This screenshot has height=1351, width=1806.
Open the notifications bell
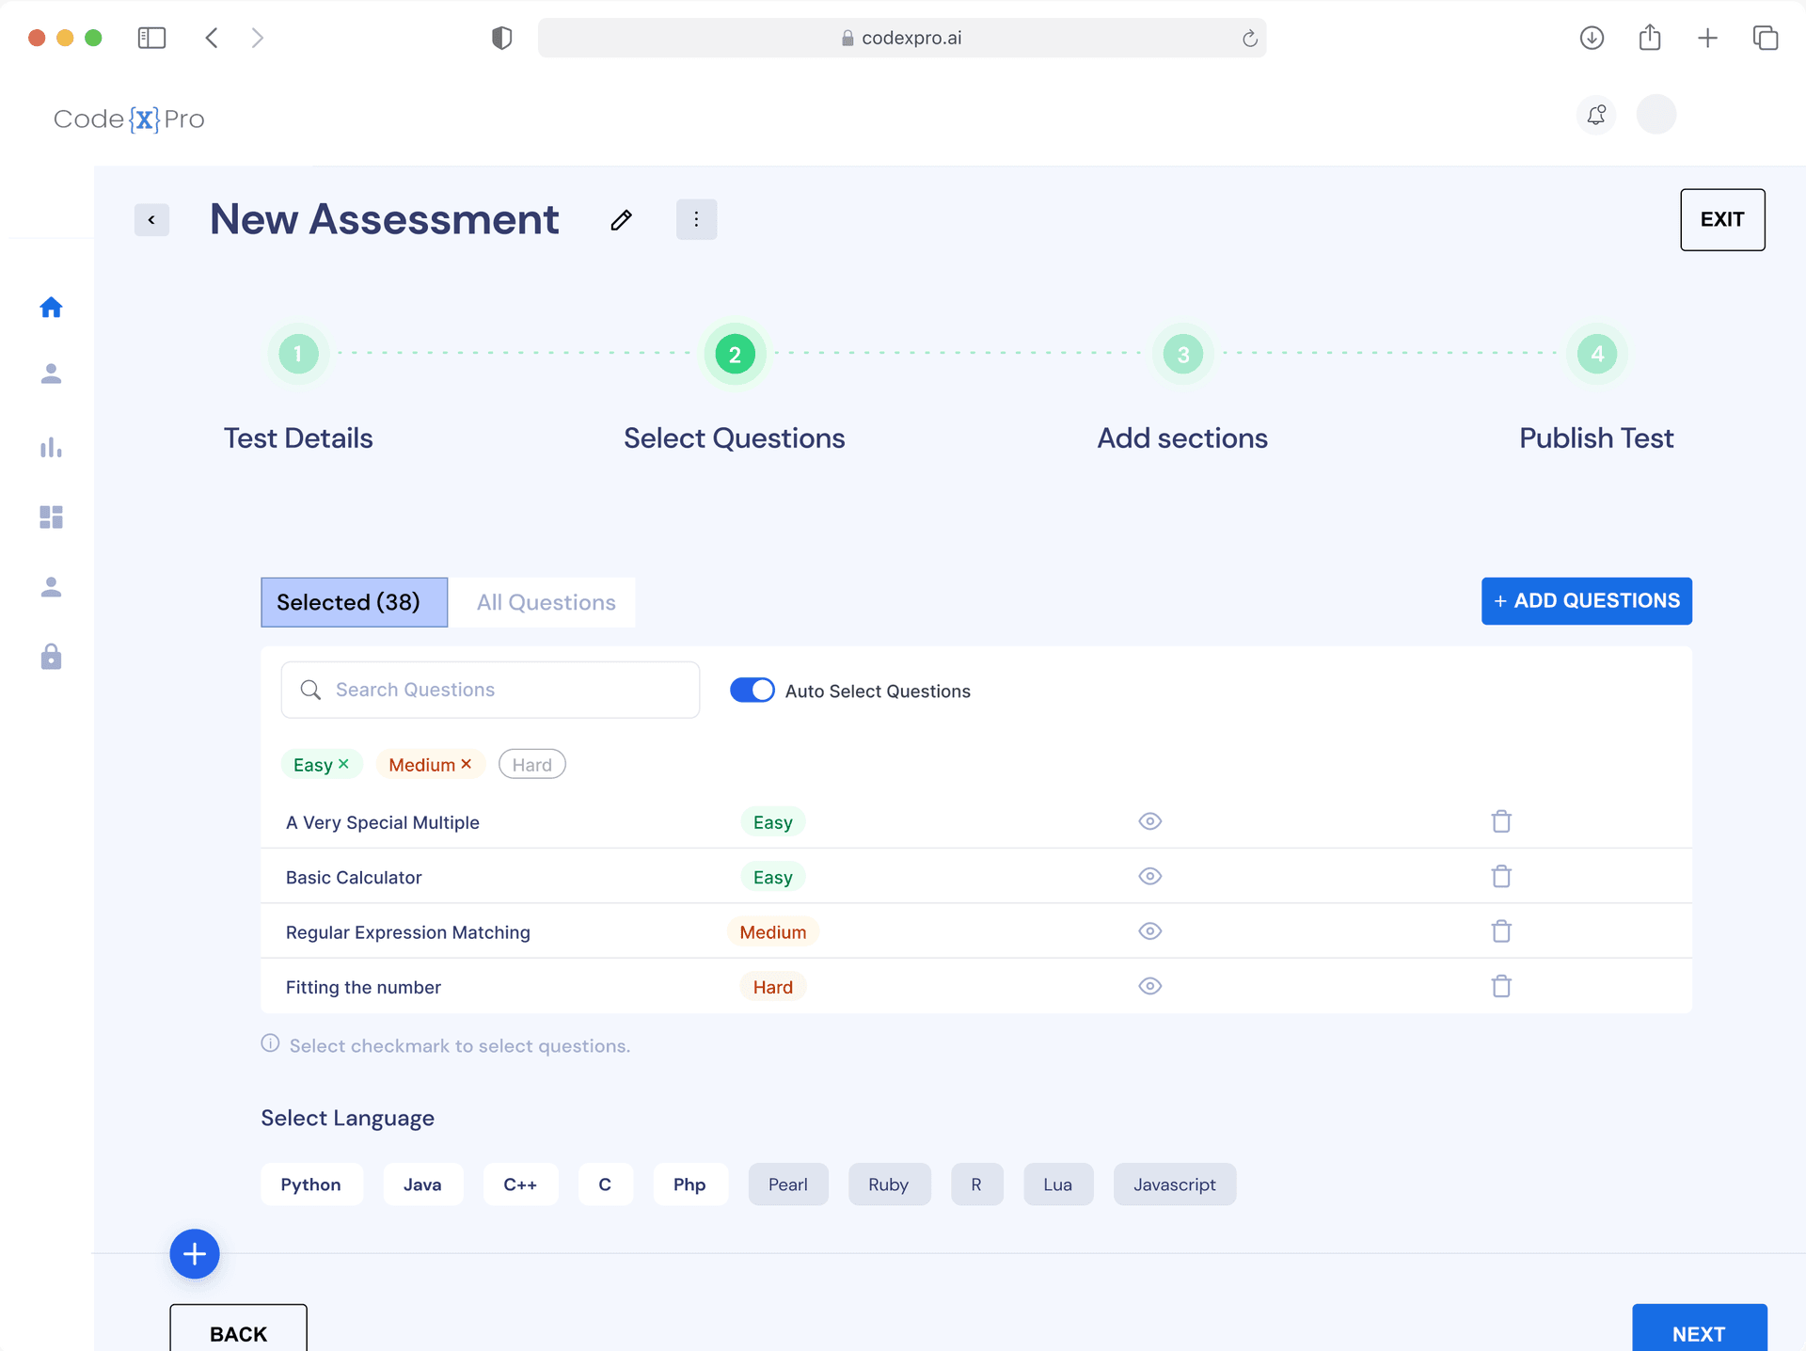click(x=1596, y=115)
